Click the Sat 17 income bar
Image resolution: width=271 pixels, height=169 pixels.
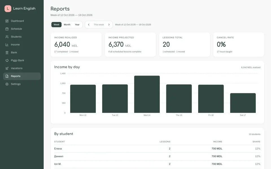point(243,103)
